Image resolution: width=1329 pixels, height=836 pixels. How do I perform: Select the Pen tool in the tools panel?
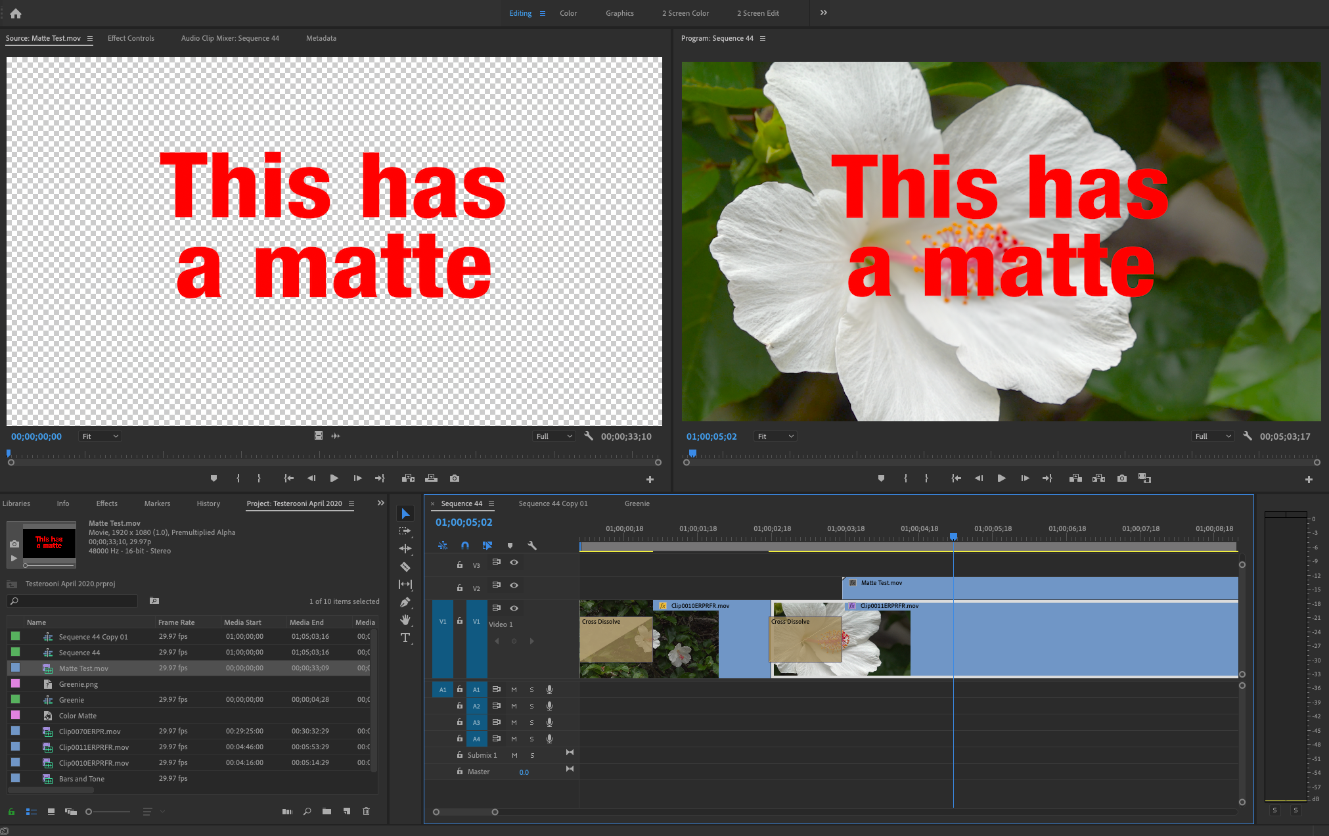[405, 602]
